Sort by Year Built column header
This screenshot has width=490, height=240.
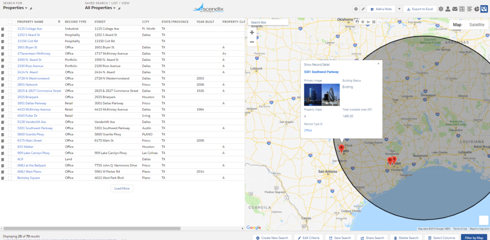205,22
